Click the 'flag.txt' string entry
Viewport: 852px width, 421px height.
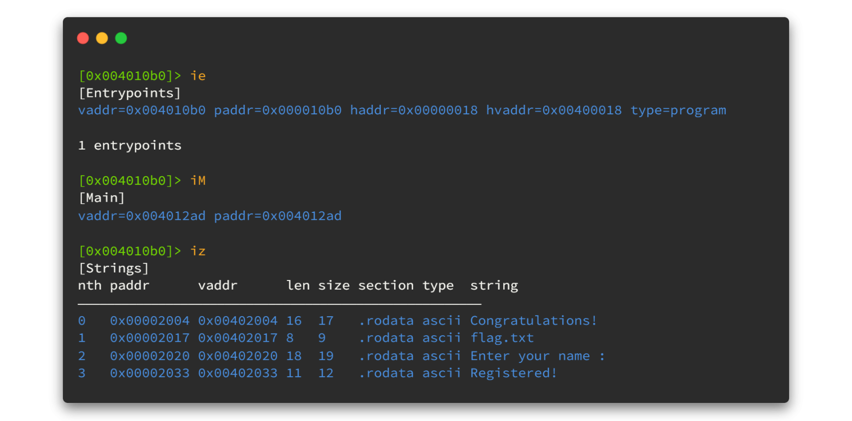(502, 339)
